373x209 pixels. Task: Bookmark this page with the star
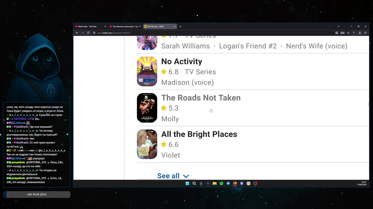click(348, 33)
